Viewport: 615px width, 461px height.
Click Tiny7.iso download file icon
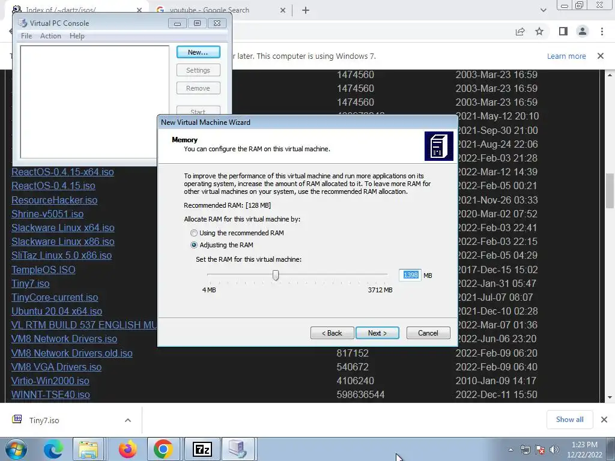(17, 420)
